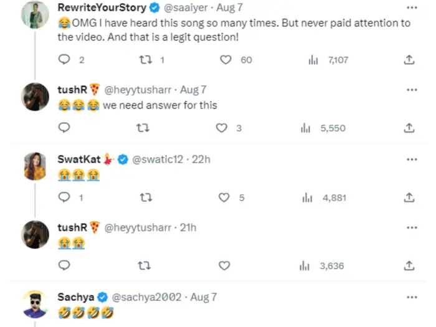Share RewriteYourStory's tweet
436x327 pixels.
click(x=409, y=60)
